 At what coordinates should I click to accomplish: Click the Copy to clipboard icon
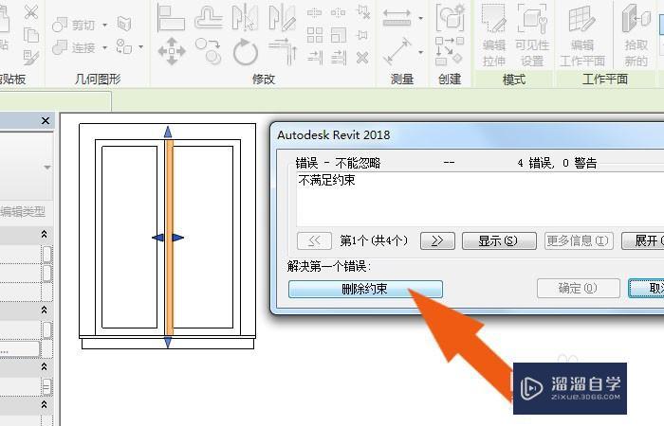31,35
